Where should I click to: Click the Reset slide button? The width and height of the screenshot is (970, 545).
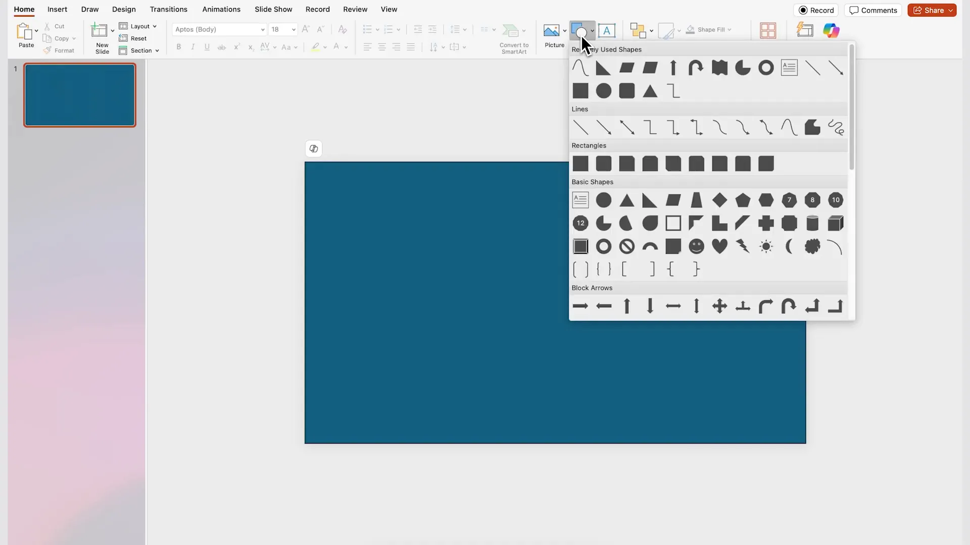pyautogui.click(x=133, y=38)
